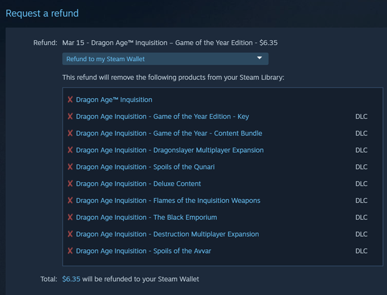Click red X beside Content Bundle DLC
The height and width of the screenshot is (295, 387).
(70, 133)
